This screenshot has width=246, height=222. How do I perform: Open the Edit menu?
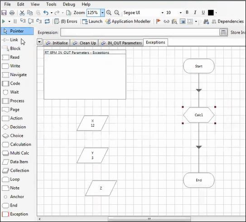pos(20,4)
